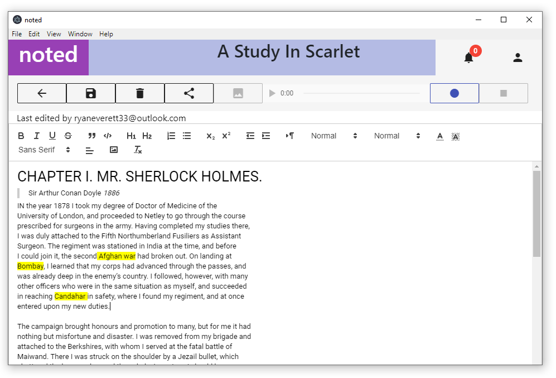
Task: Apply Heading 2 style
Action: click(x=147, y=136)
